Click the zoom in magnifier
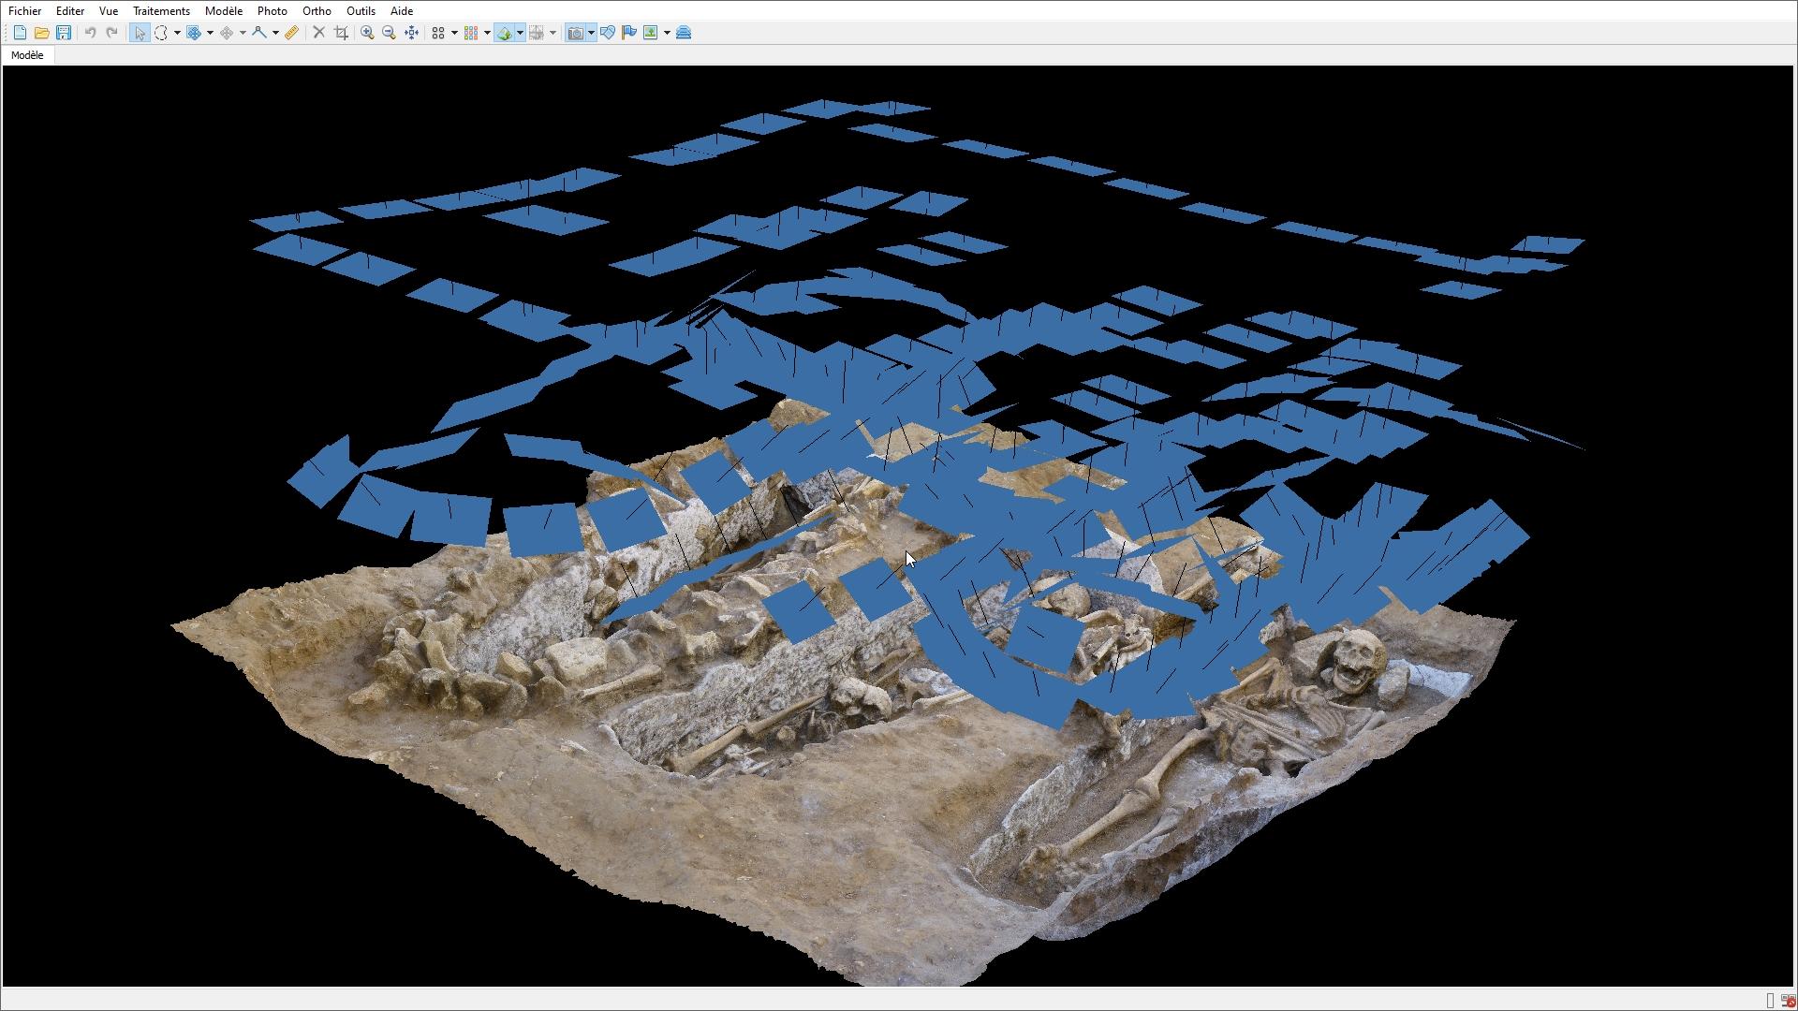This screenshot has width=1798, height=1011. (x=367, y=33)
